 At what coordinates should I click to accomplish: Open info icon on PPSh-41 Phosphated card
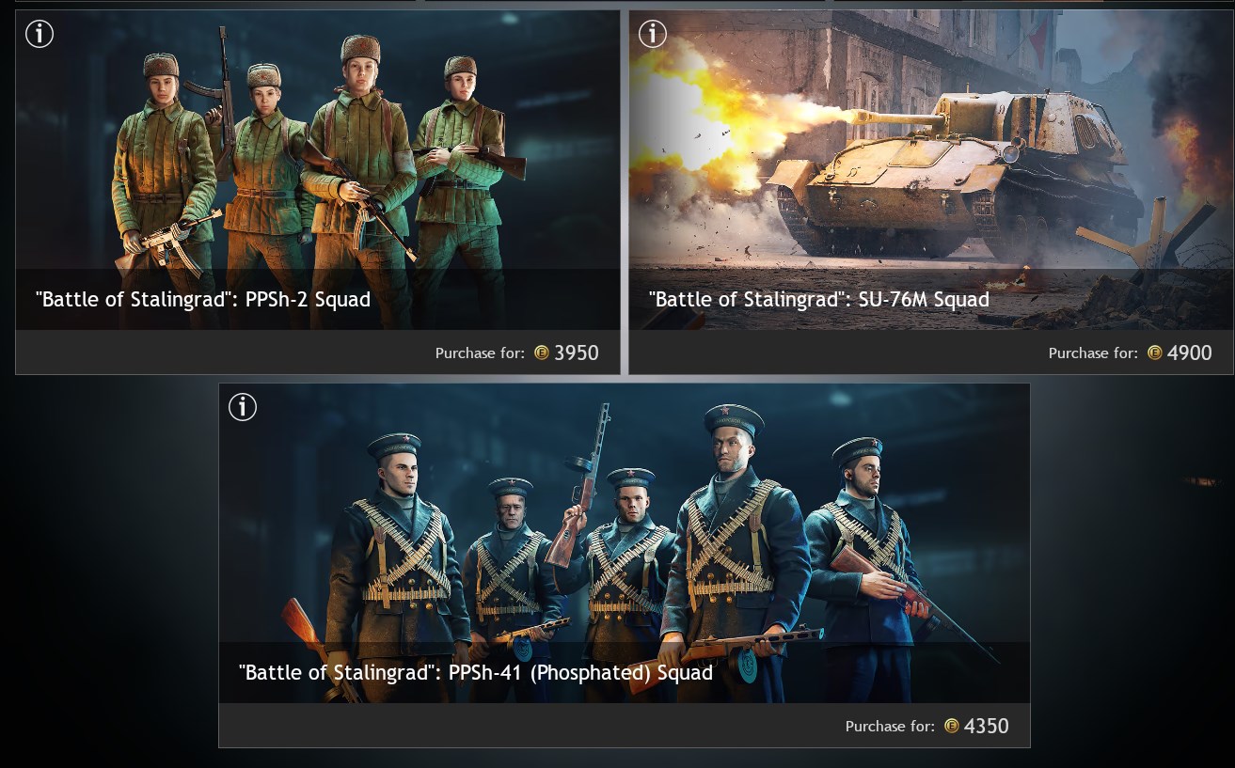(x=243, y=407)
